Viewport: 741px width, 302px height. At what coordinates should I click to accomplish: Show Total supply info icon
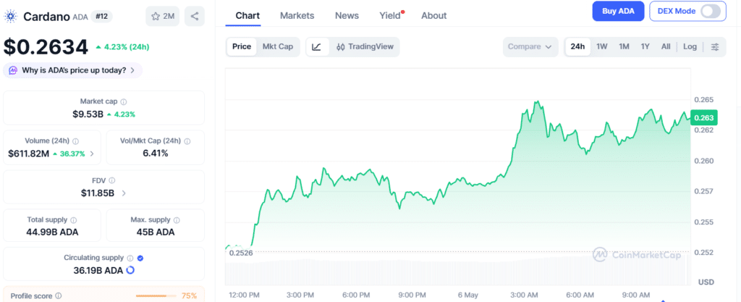point(74,219)
